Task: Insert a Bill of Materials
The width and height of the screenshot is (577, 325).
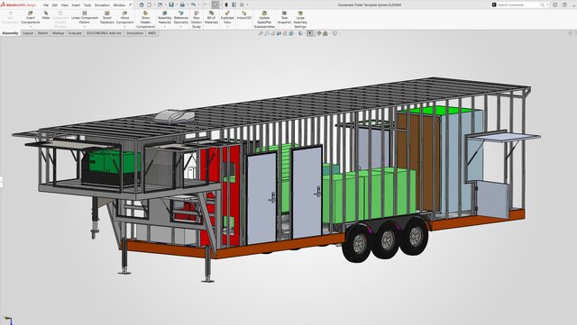Action: pos(211,18)
